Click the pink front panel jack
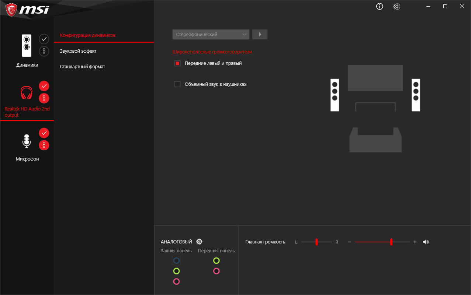Viewport: 471px width, 295px height. (216, 271)
